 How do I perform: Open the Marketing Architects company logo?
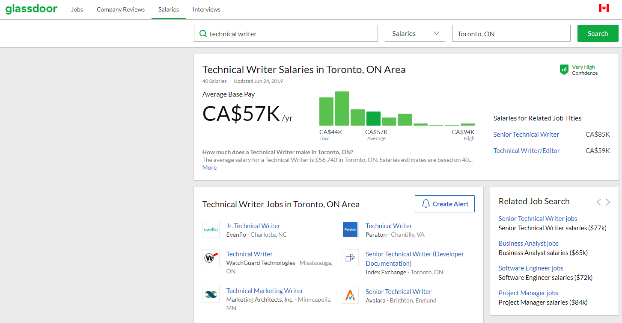(211, 295)
